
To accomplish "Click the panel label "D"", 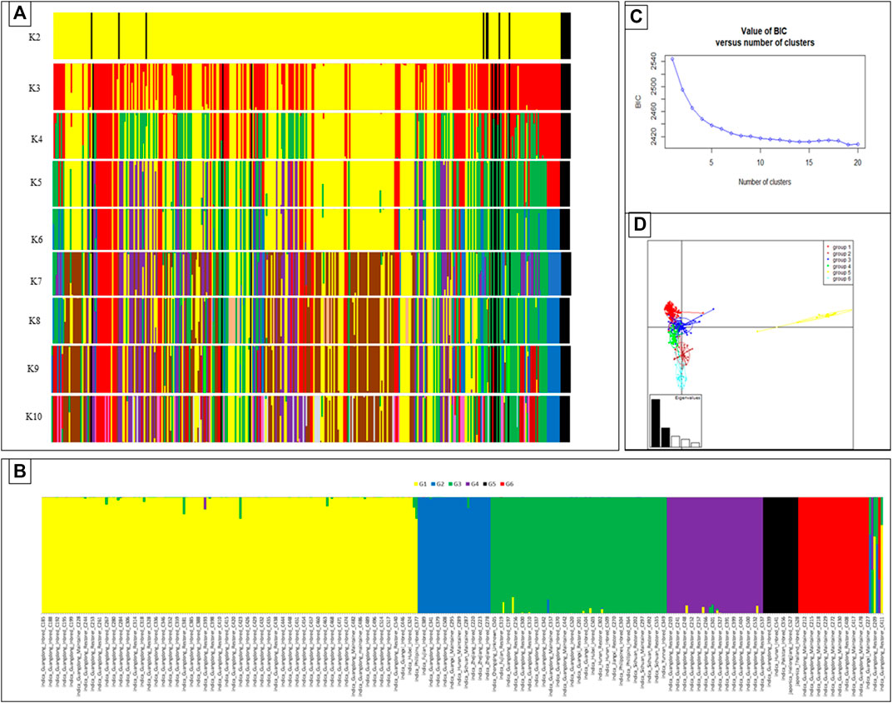I will (639, 225).
